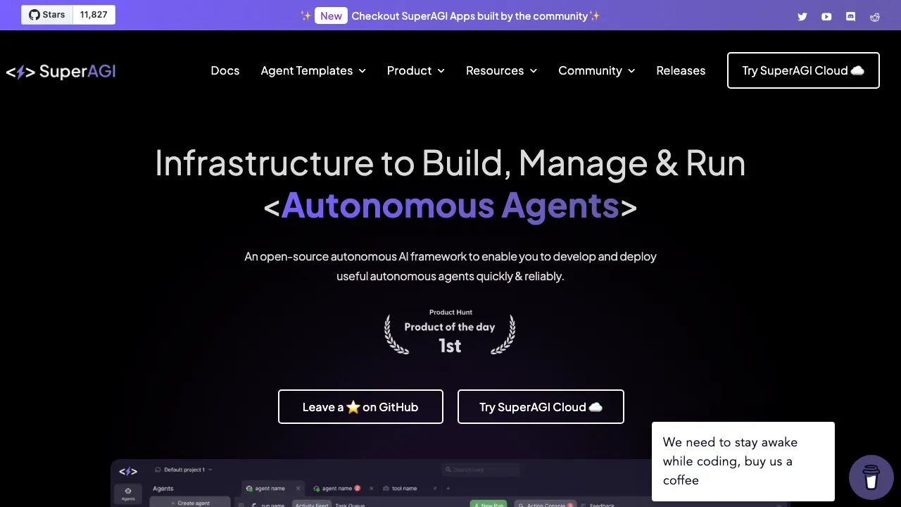Click the Autonomous Agents headline
The image size is (901, 507).
[450, 206]
